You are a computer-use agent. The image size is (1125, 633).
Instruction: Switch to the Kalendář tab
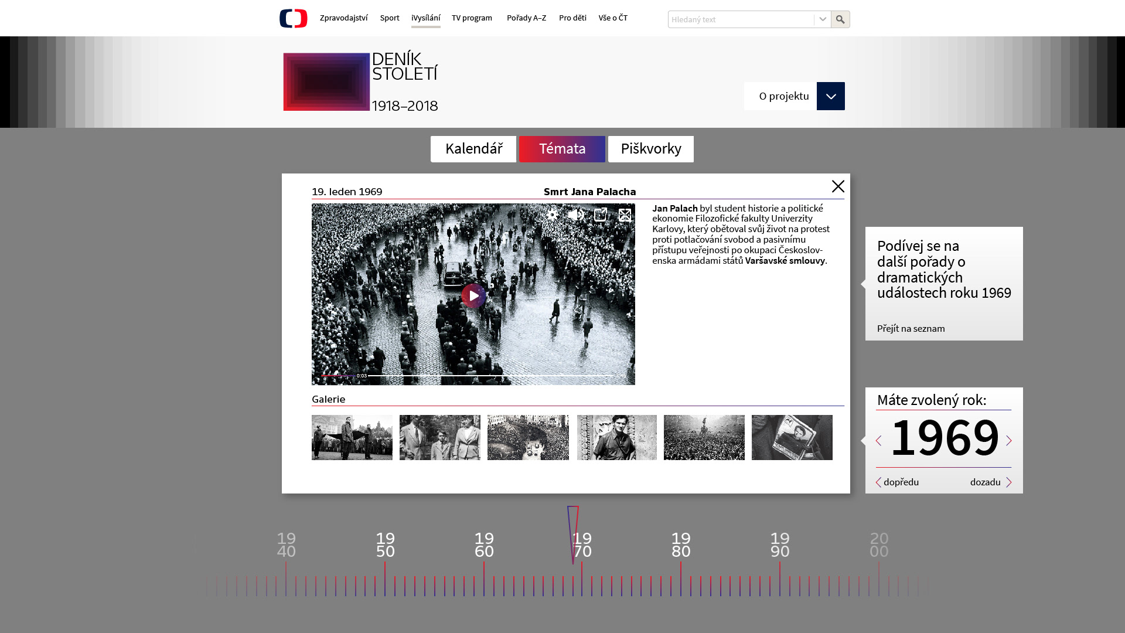pyautogui.click(x=473, y=149)
